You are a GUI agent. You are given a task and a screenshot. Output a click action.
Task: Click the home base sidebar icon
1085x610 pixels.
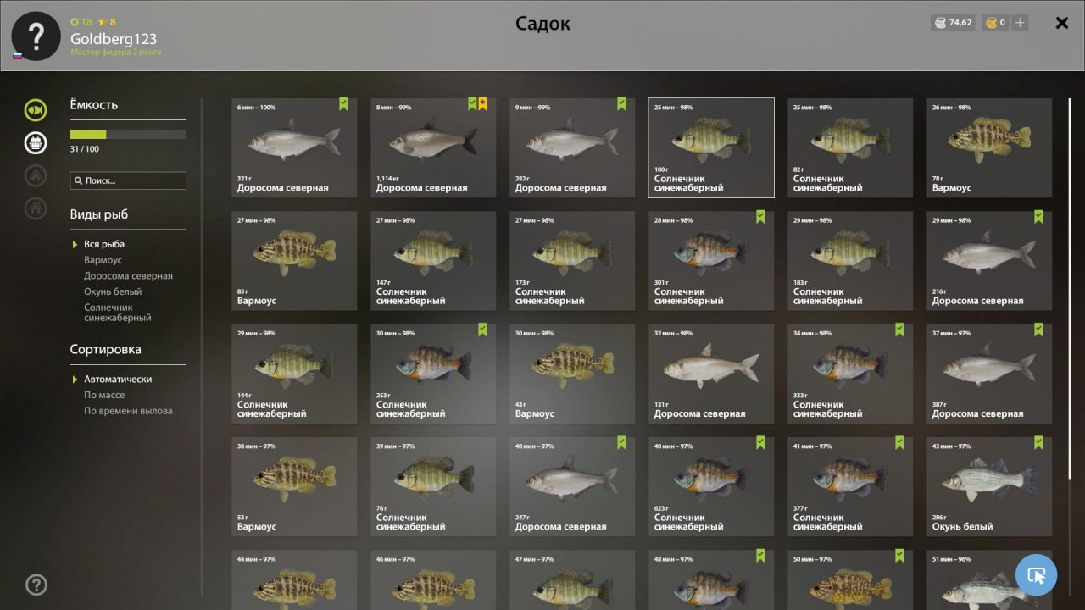[x=36, y=208]
